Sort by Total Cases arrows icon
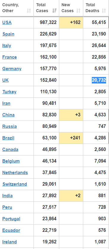 coord(54,11)
